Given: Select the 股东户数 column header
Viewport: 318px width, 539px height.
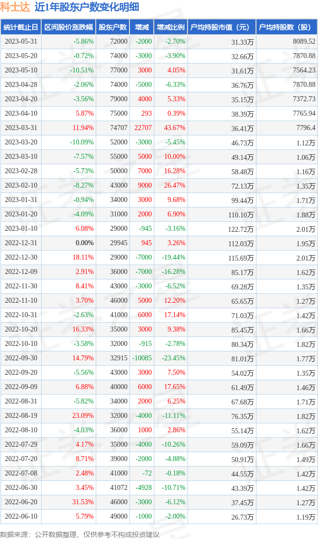Looking at the screenshot, I should pos(113,27).
